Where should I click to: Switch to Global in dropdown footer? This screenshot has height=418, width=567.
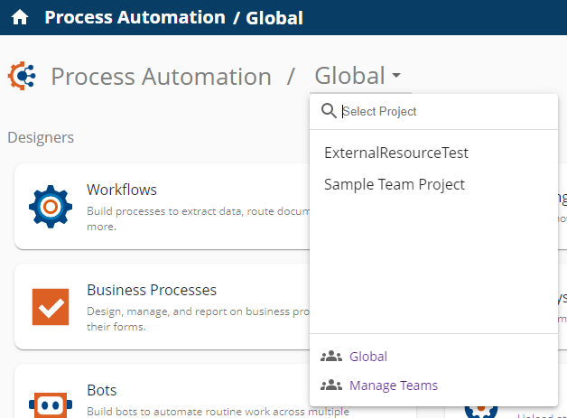[368, 357]
